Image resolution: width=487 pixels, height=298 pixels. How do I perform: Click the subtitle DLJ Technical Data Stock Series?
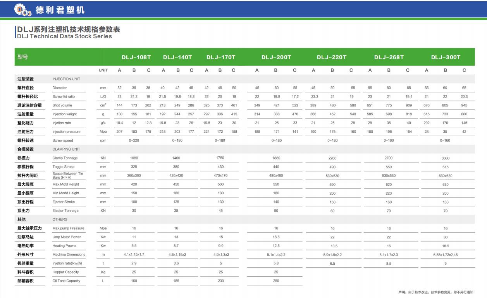[64, 36]
